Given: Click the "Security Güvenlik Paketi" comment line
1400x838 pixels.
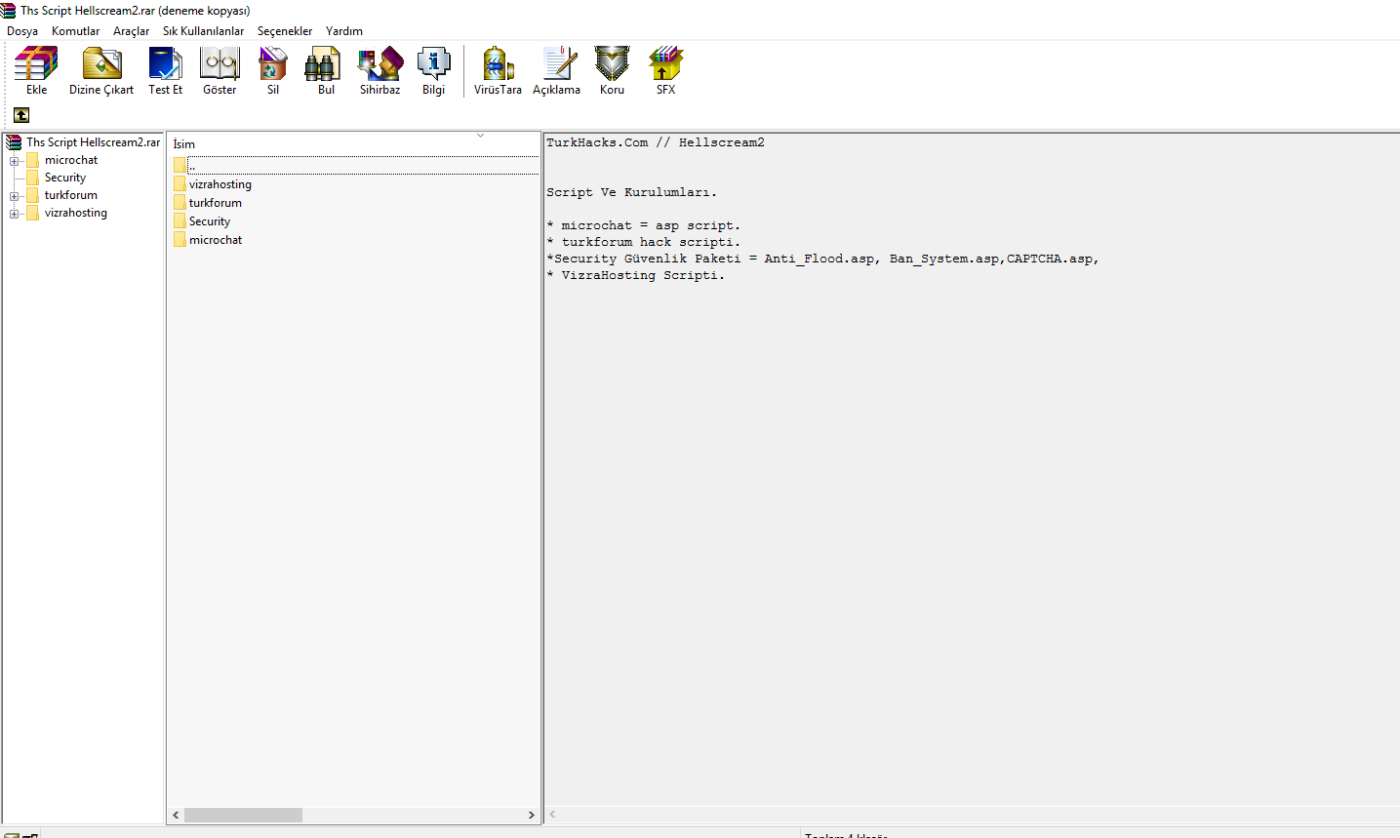Looking at the screenshot, I should (x=823, y=259).
